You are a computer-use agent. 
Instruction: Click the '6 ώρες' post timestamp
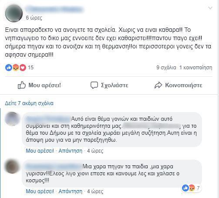pos(34,18)
